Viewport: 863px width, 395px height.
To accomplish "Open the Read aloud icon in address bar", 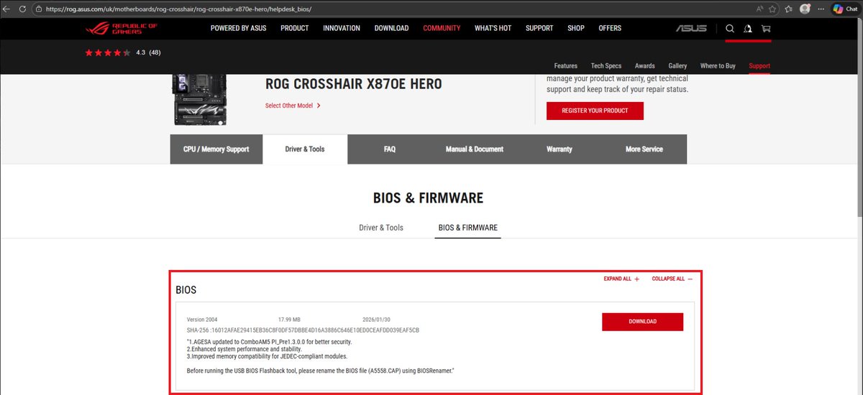I will coord(760,9).
